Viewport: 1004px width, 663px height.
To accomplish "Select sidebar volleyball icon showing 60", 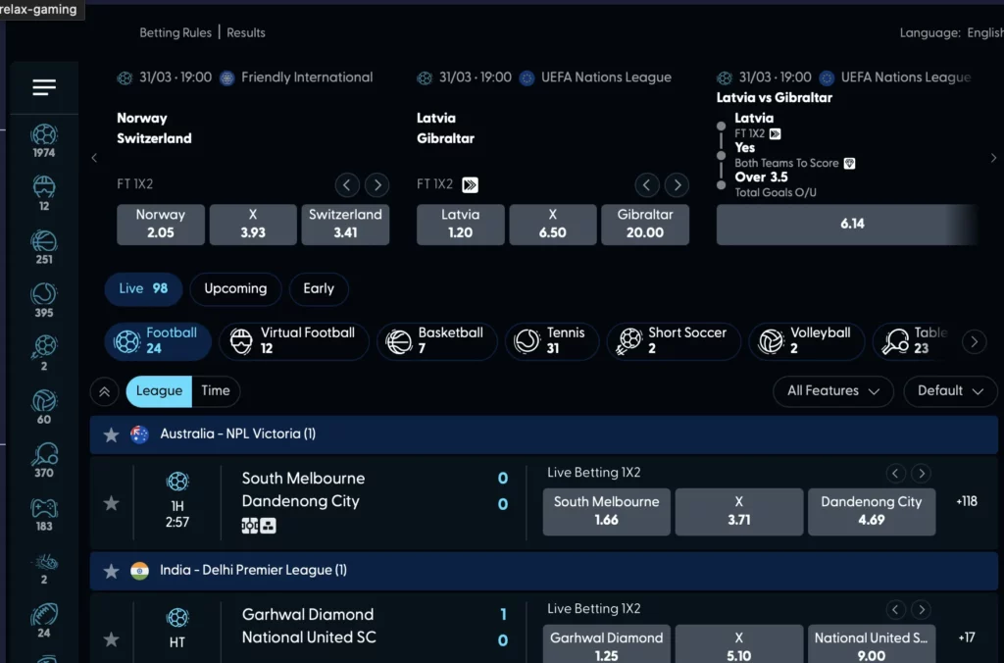I will pyautogui.click(x=44, y=407).
